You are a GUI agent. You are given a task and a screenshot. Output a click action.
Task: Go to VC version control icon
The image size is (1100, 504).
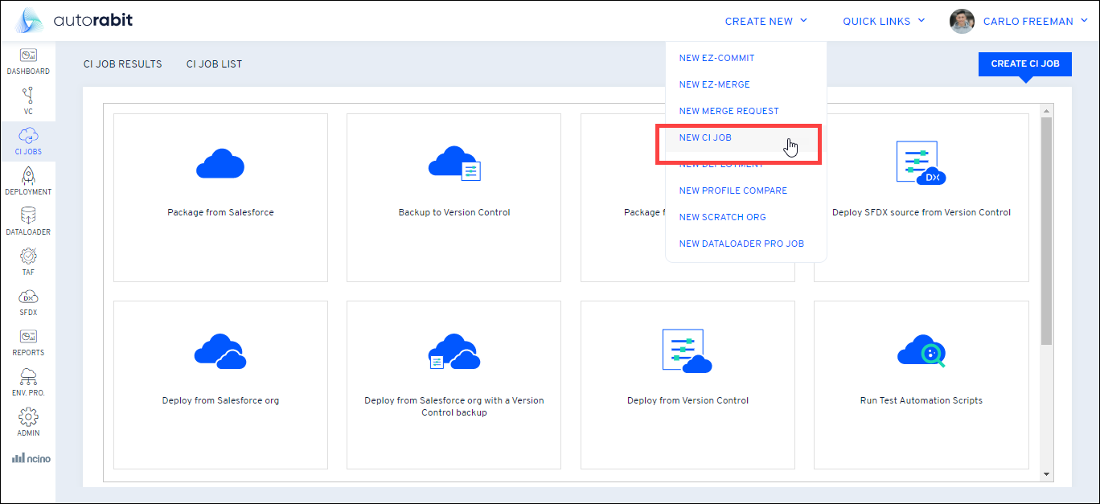tap(28, 101)
